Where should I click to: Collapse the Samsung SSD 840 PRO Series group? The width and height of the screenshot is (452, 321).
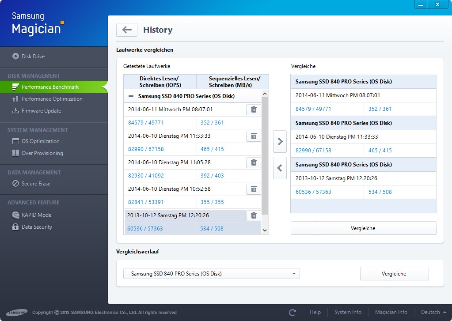131,96
